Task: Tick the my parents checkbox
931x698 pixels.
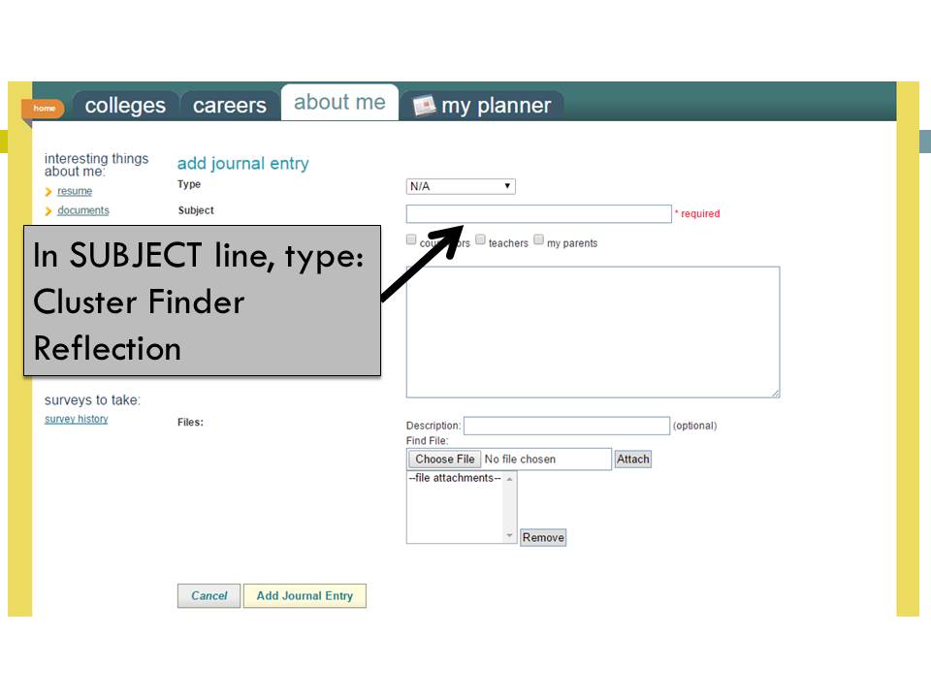Action: (539, 239)
